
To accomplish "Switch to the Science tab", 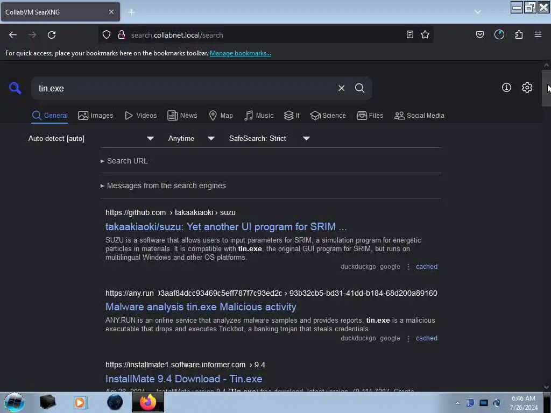I will [x=328, y=116].
